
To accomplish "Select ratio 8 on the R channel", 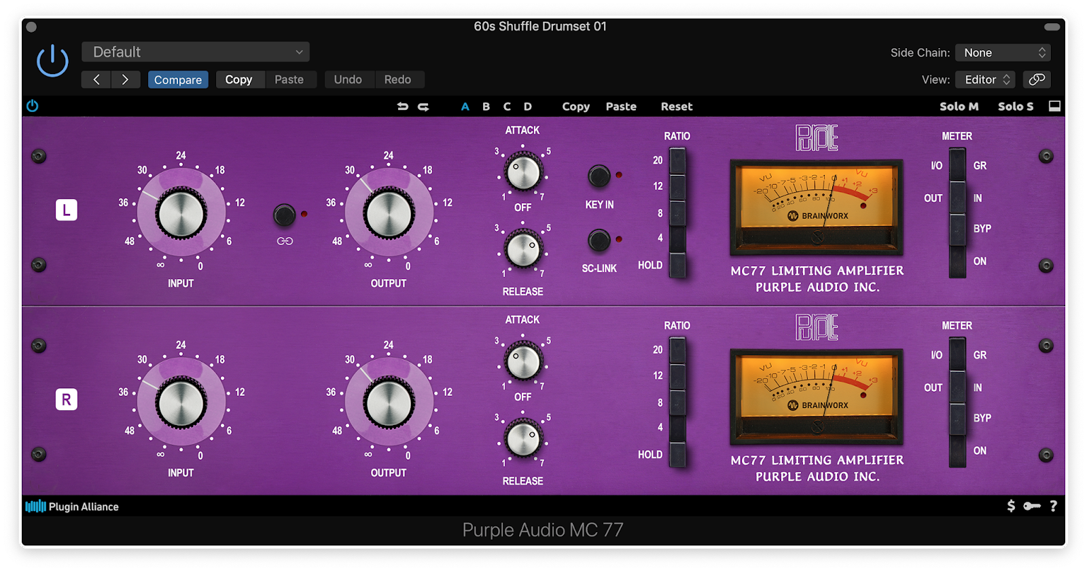I will (x=677, y=402).
